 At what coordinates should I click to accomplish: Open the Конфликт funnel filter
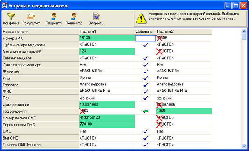(x=11, y=18)
